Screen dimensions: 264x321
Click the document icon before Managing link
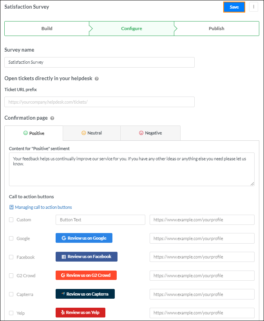coord(11,207)
